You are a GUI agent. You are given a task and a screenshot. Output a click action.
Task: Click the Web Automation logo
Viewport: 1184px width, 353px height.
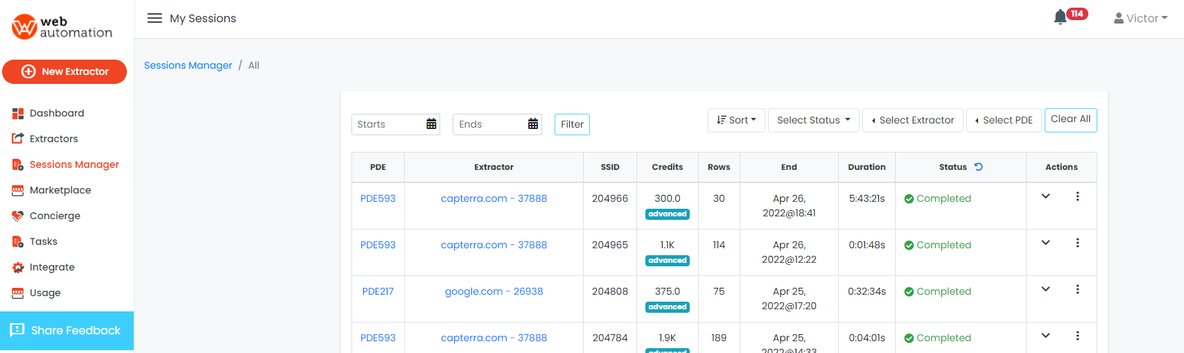click(62, 26)
